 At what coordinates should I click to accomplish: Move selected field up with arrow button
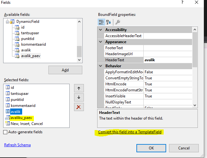[78, 89]
